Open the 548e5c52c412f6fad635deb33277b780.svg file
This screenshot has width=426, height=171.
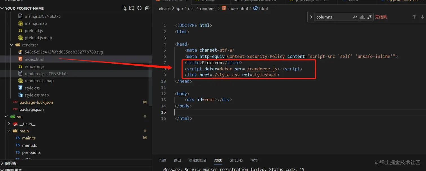tap(64, 52)
